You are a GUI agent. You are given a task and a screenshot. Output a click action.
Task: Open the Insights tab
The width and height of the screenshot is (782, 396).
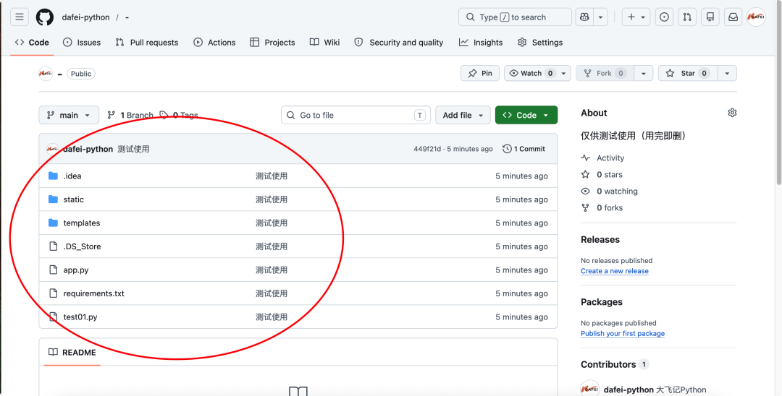pos(481,43)
